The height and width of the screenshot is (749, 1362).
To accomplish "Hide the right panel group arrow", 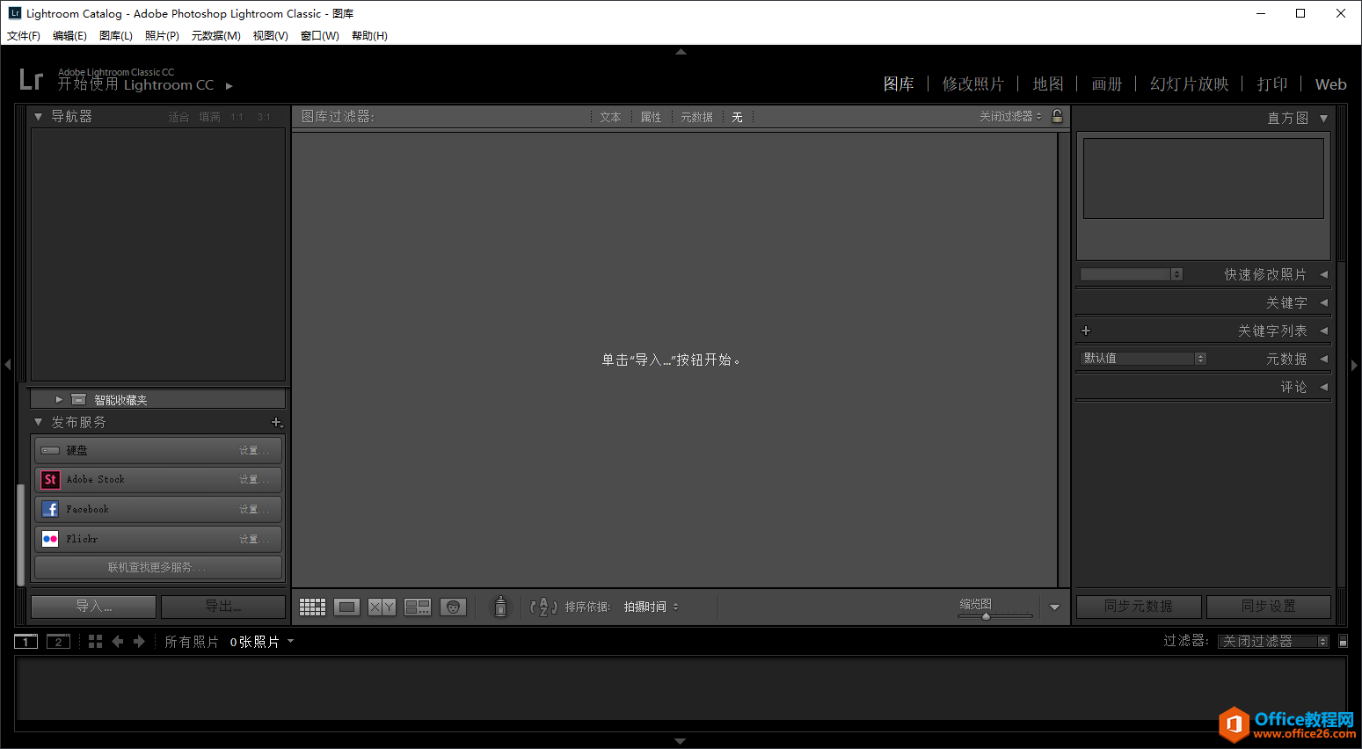I will [x=1354, y=364].
